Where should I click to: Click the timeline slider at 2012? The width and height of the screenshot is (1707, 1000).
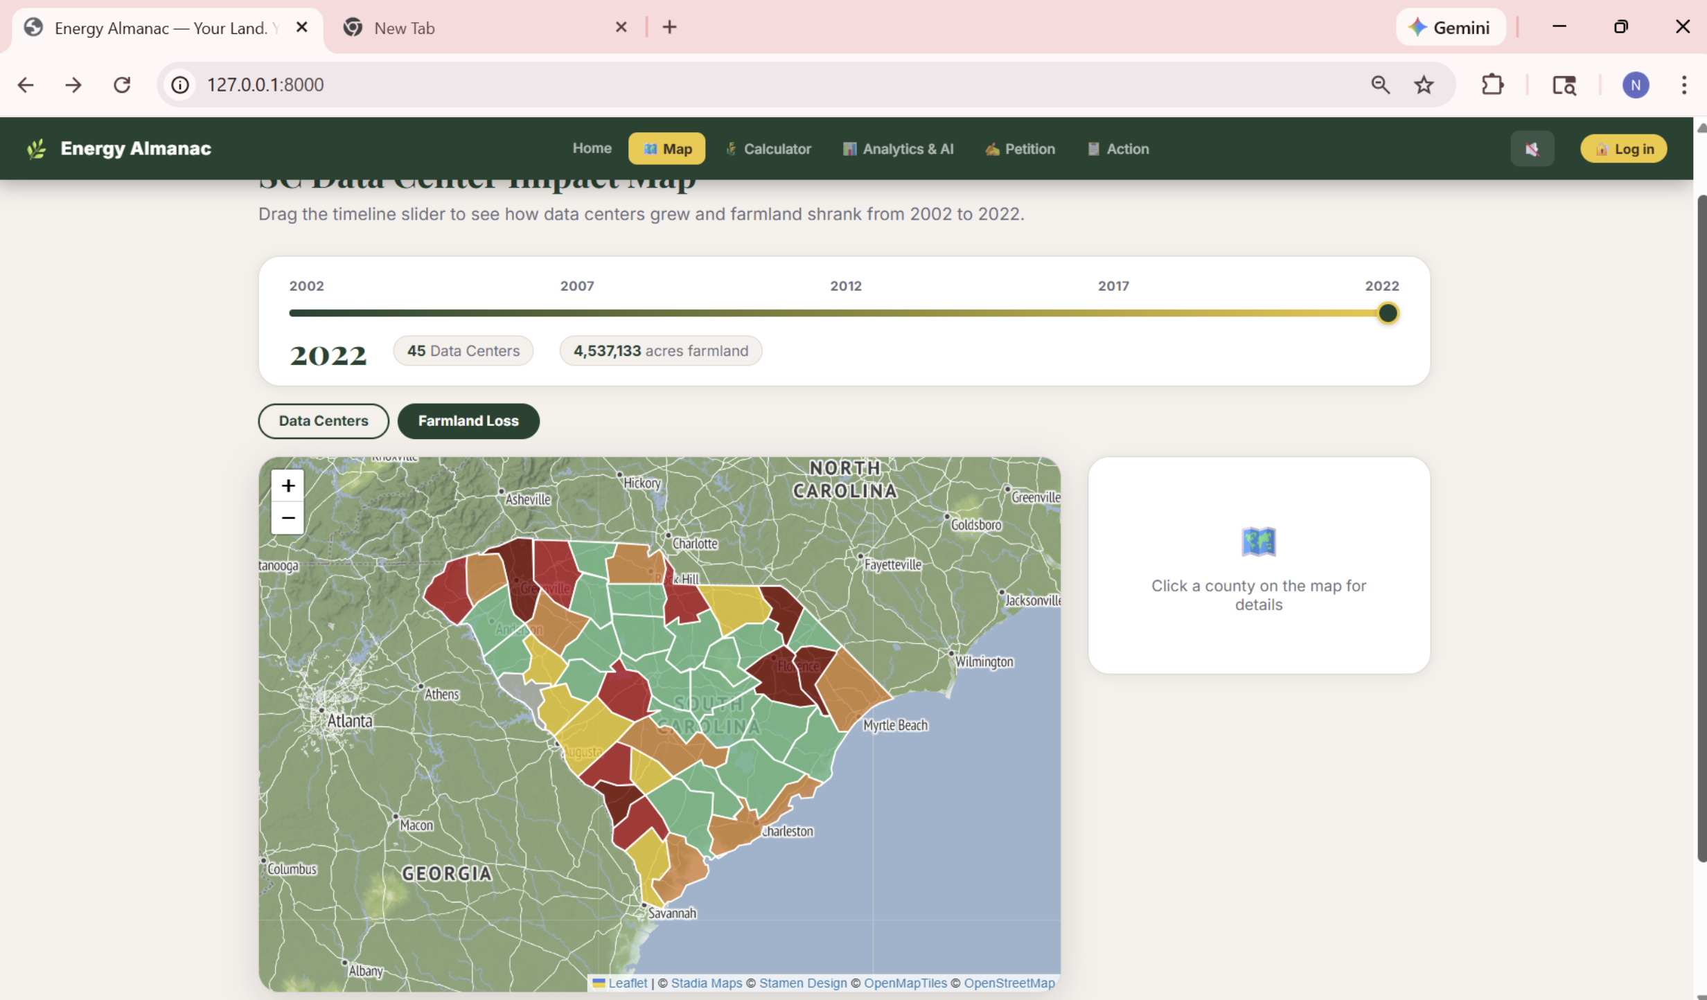point(846,313)
